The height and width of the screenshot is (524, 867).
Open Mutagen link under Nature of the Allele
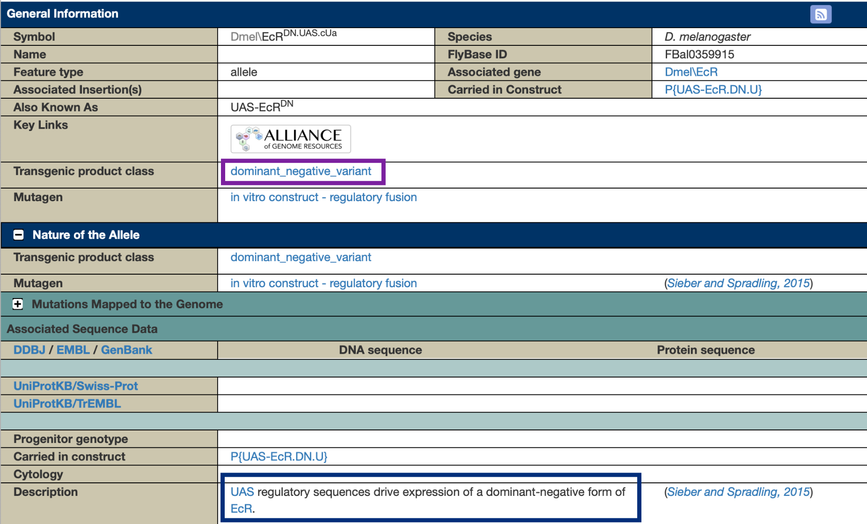323,284
